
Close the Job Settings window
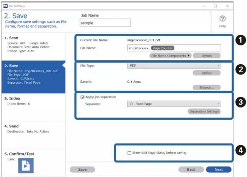tap(227, 6)
